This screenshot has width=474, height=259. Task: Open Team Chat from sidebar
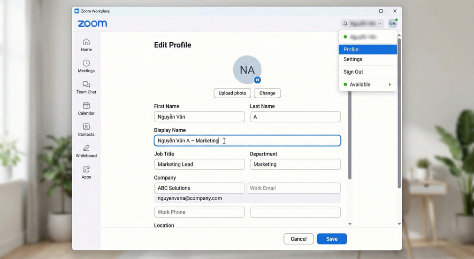click(x=86, y=87)
